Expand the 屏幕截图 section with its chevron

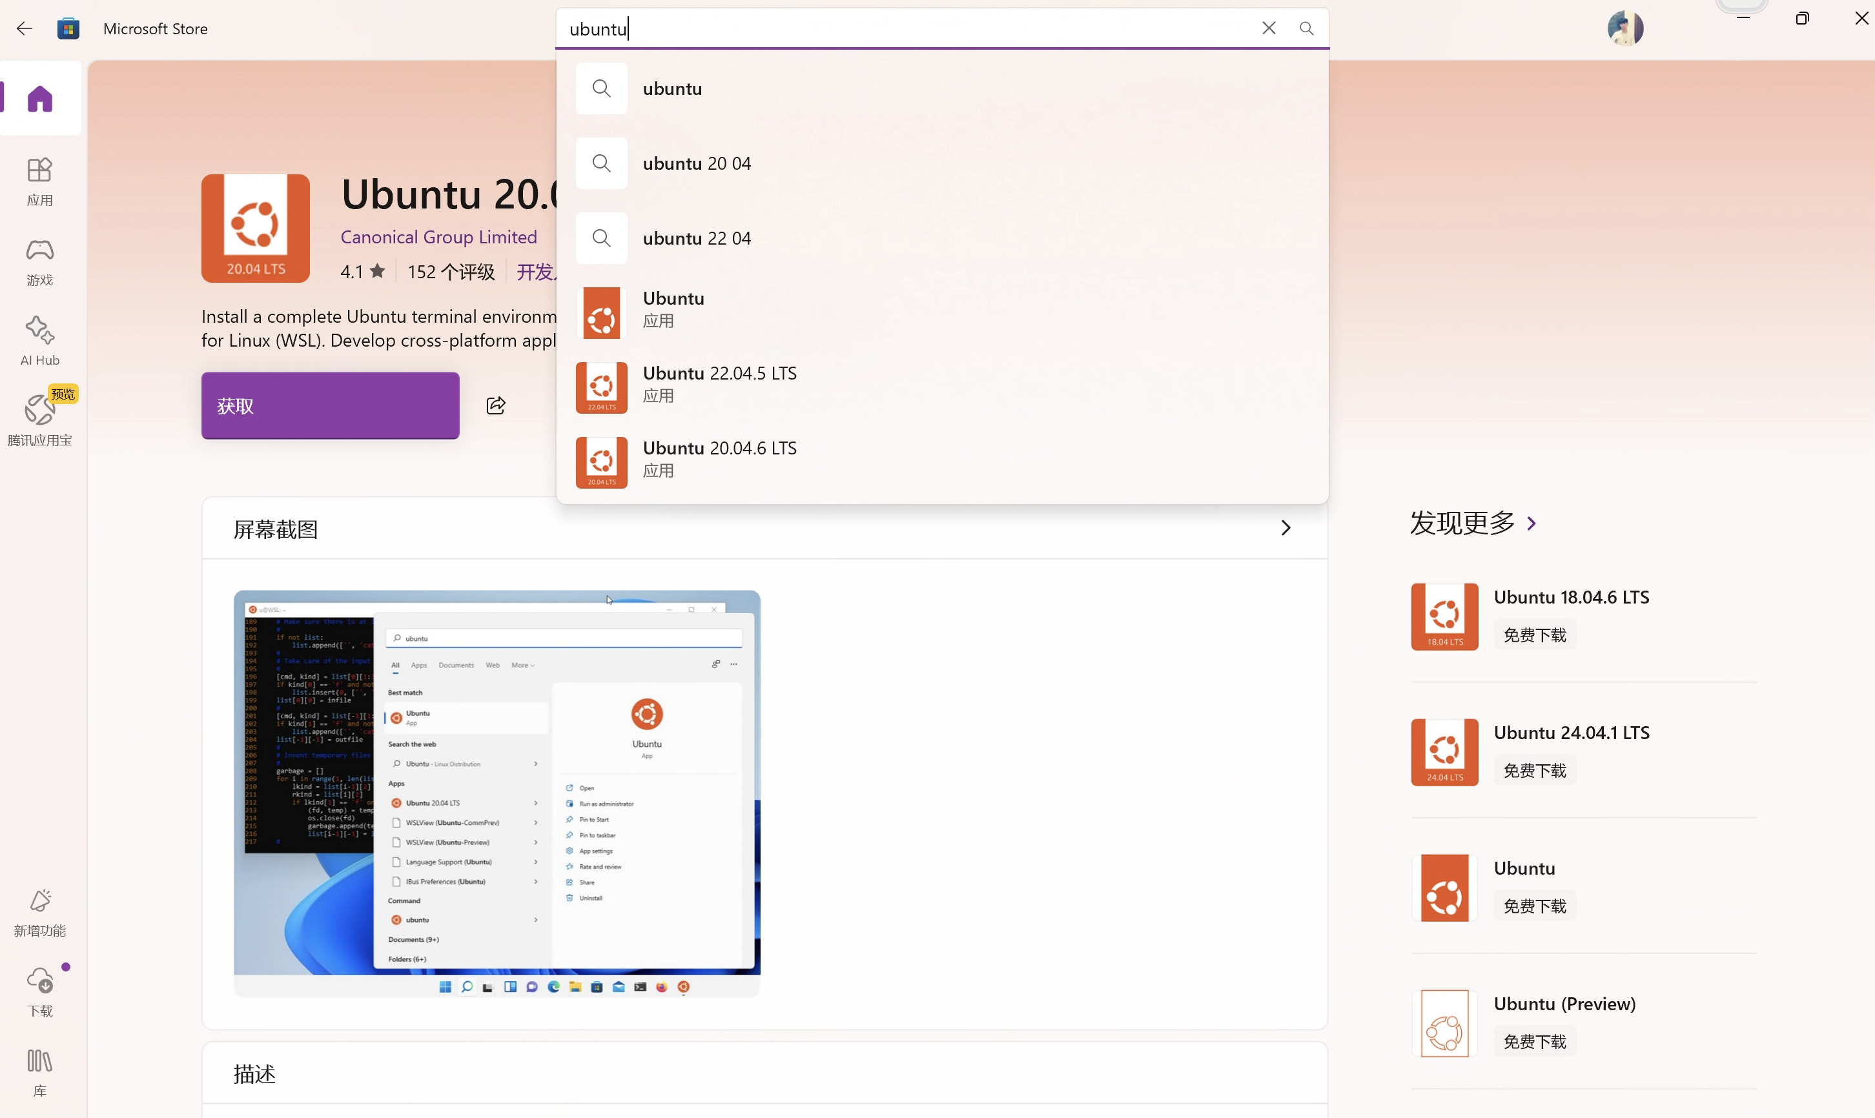(x=1286, y=528)
